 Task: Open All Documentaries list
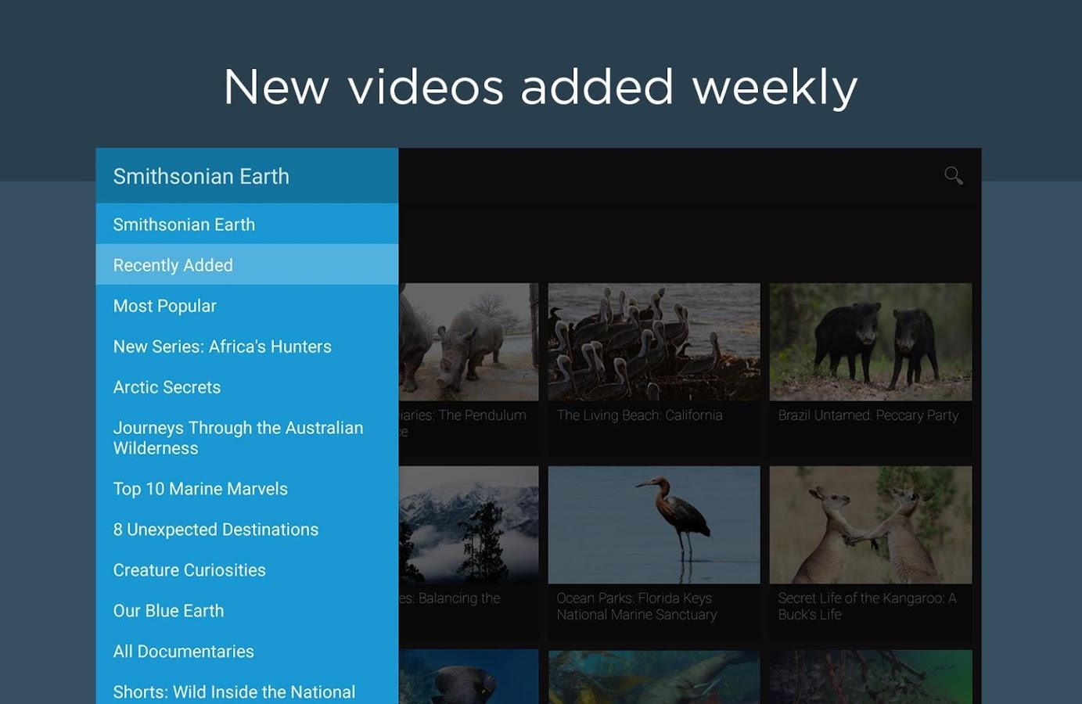183,652
